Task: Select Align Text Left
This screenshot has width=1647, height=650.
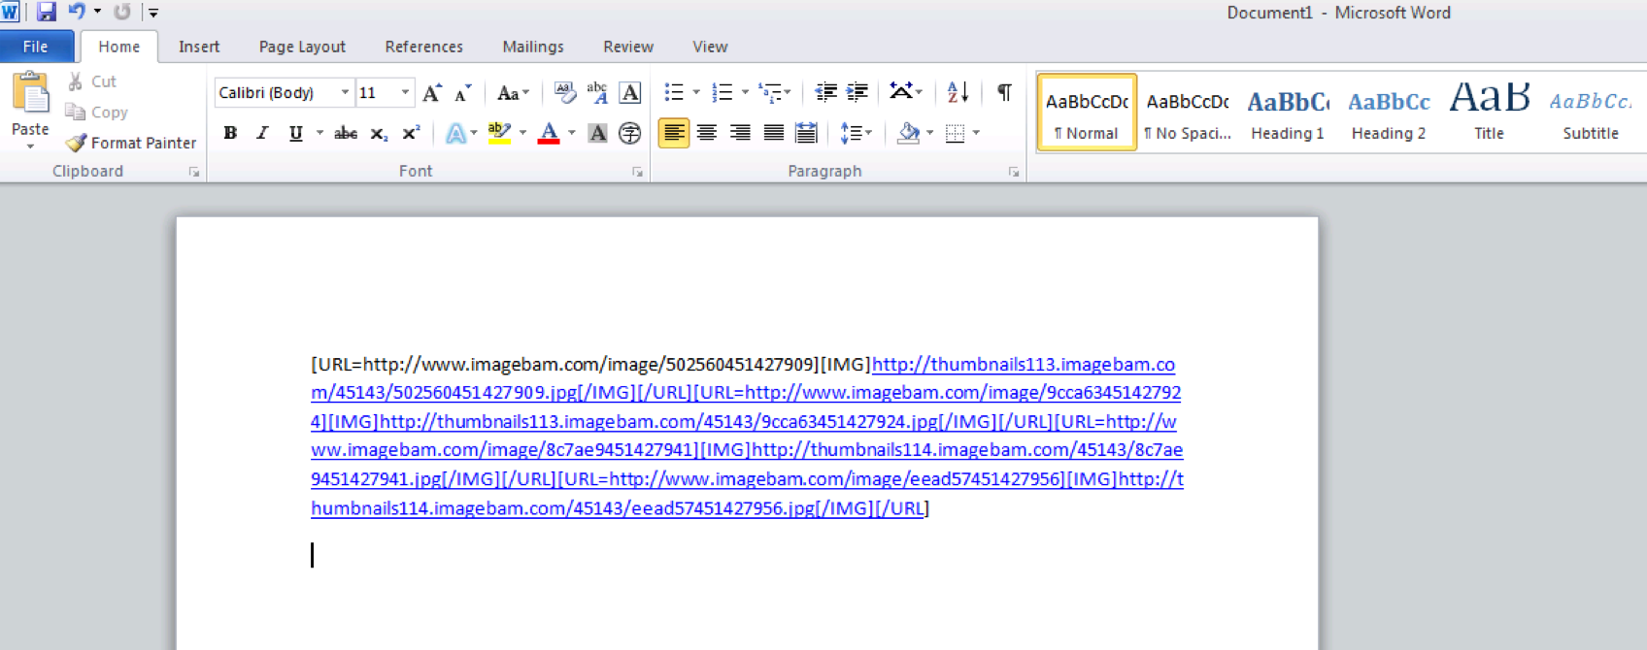Action: click(674, 133)
